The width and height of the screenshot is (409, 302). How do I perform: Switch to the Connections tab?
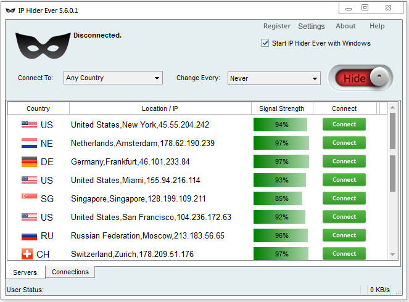70,272
